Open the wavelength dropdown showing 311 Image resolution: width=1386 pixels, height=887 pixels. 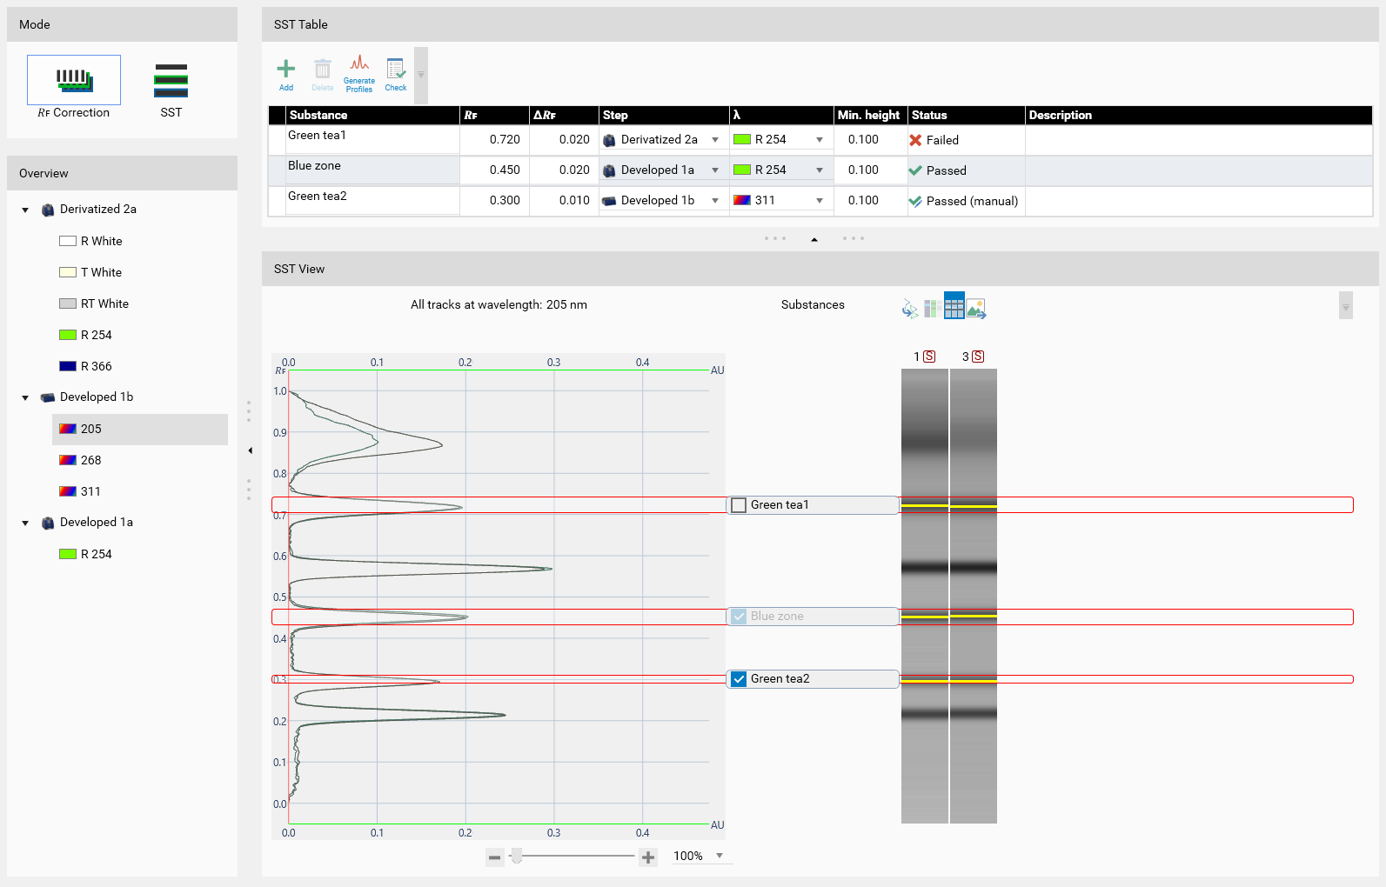(820, 201)
